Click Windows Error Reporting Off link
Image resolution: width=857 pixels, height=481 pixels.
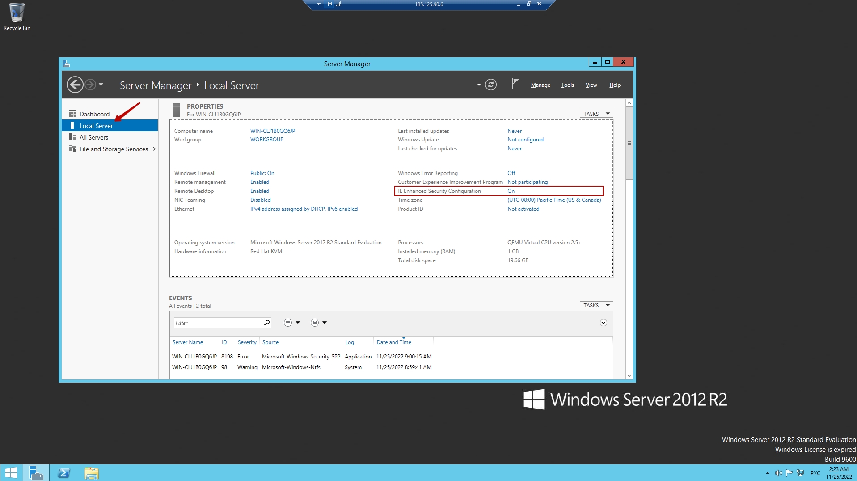[511, 173]
